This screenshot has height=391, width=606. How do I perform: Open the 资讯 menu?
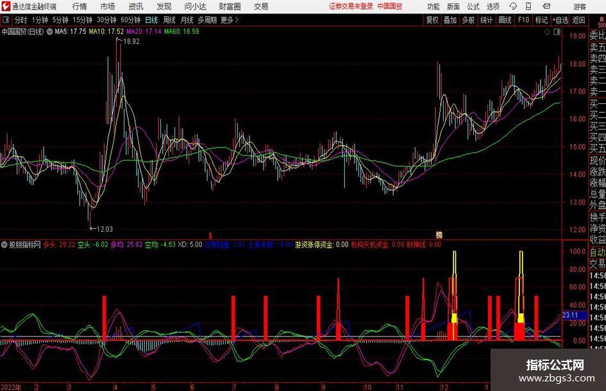(x=136, y=6)
